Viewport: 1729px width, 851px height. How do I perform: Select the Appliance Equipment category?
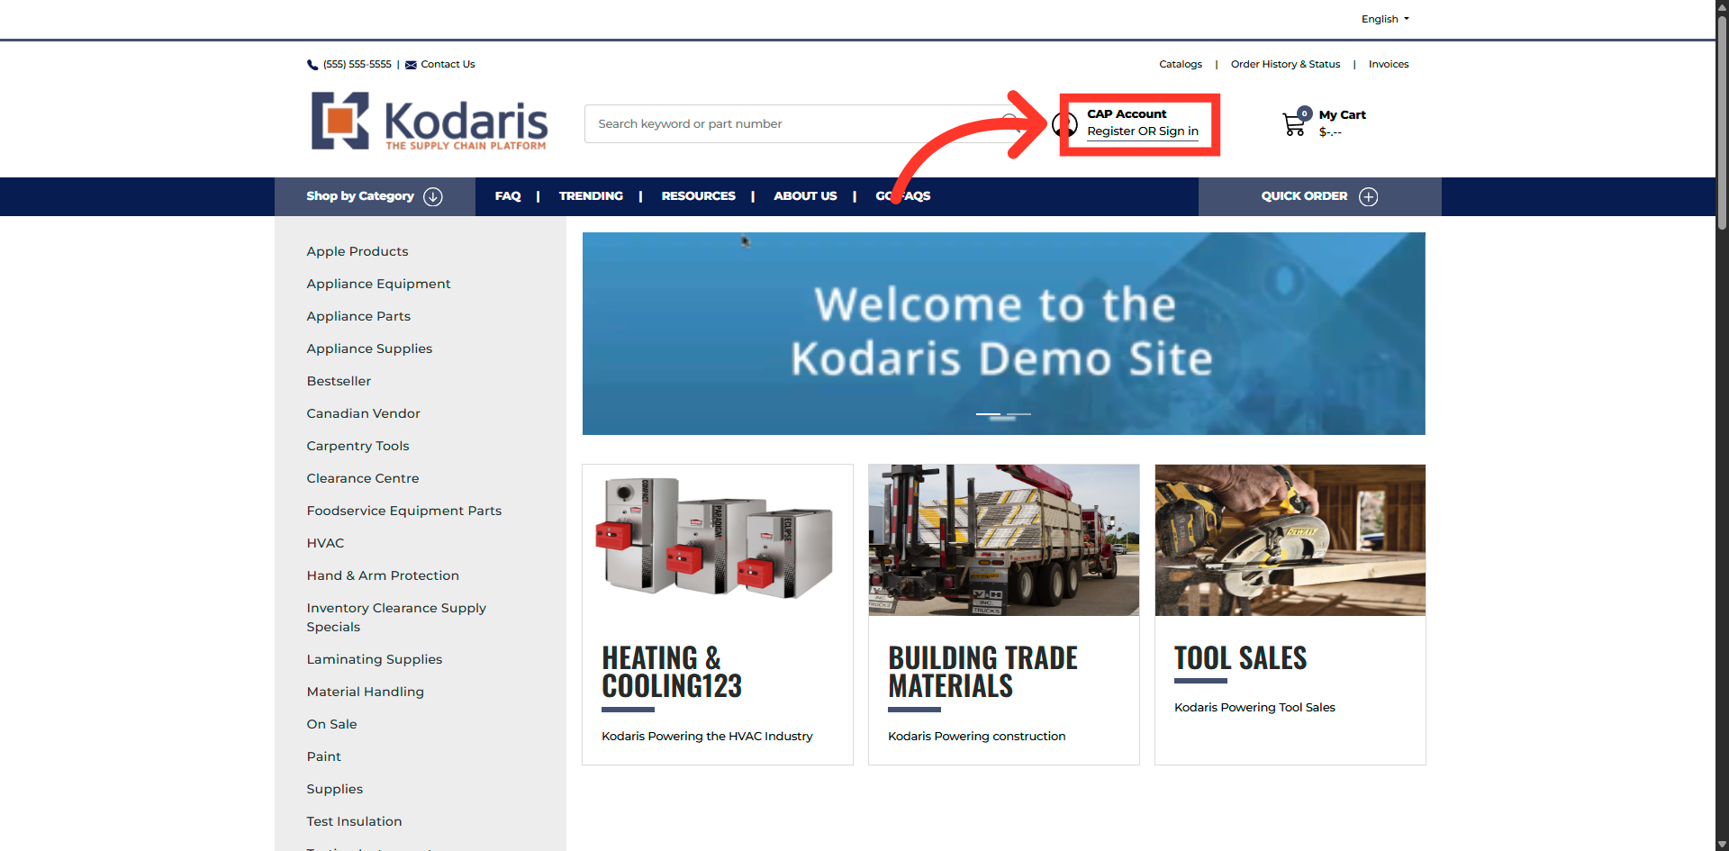[x=378, y=284]
